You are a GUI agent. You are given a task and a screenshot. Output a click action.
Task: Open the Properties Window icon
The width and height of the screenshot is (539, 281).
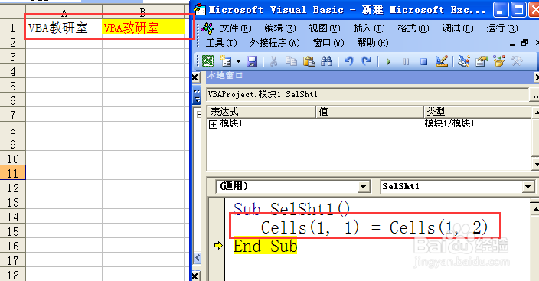[x=482, y=61]
